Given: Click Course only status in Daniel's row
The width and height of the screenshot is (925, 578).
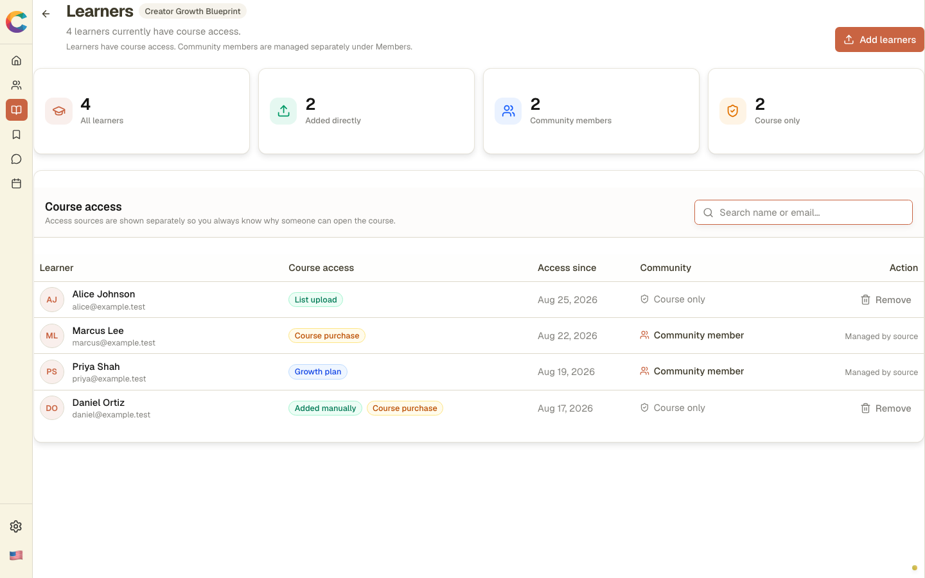Looking at the screenshot, I should point(673,408).
